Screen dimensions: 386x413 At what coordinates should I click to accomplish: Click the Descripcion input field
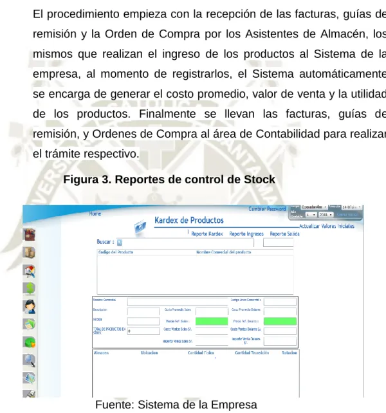coord(143,311)
